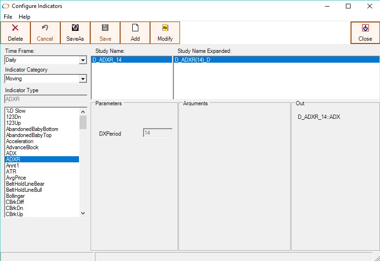Click the Delete toolbar icon
380x261 pixels.
click(x=15, y=28)
